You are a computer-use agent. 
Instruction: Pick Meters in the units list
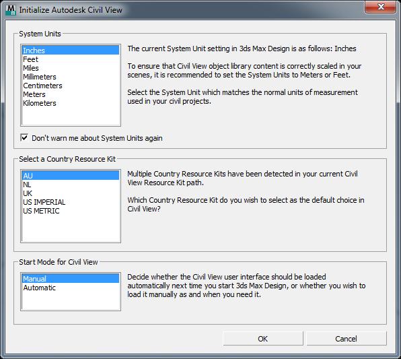pos(71,94)
